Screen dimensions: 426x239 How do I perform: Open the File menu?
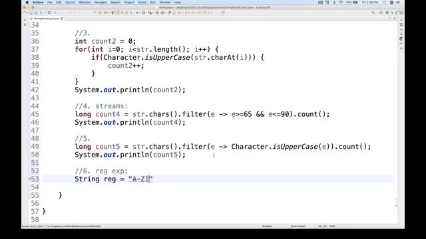(x=50, y=2)
